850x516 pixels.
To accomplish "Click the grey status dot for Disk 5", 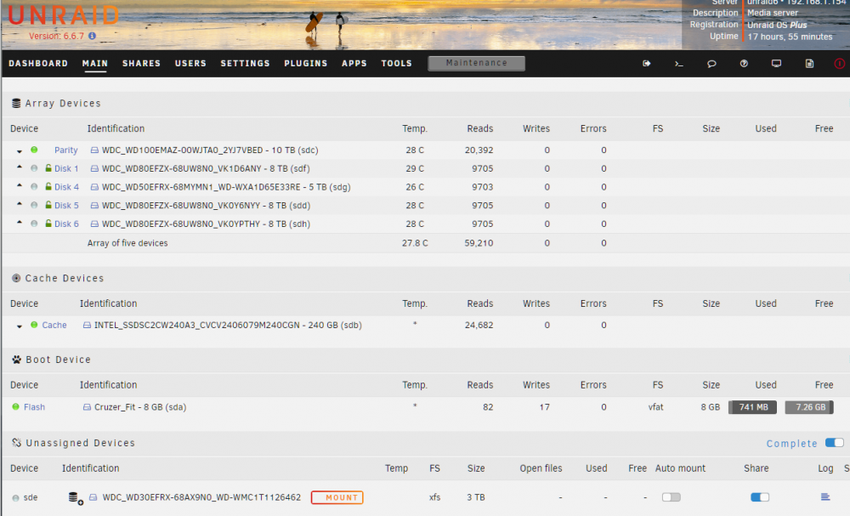I will pos(34,205).
